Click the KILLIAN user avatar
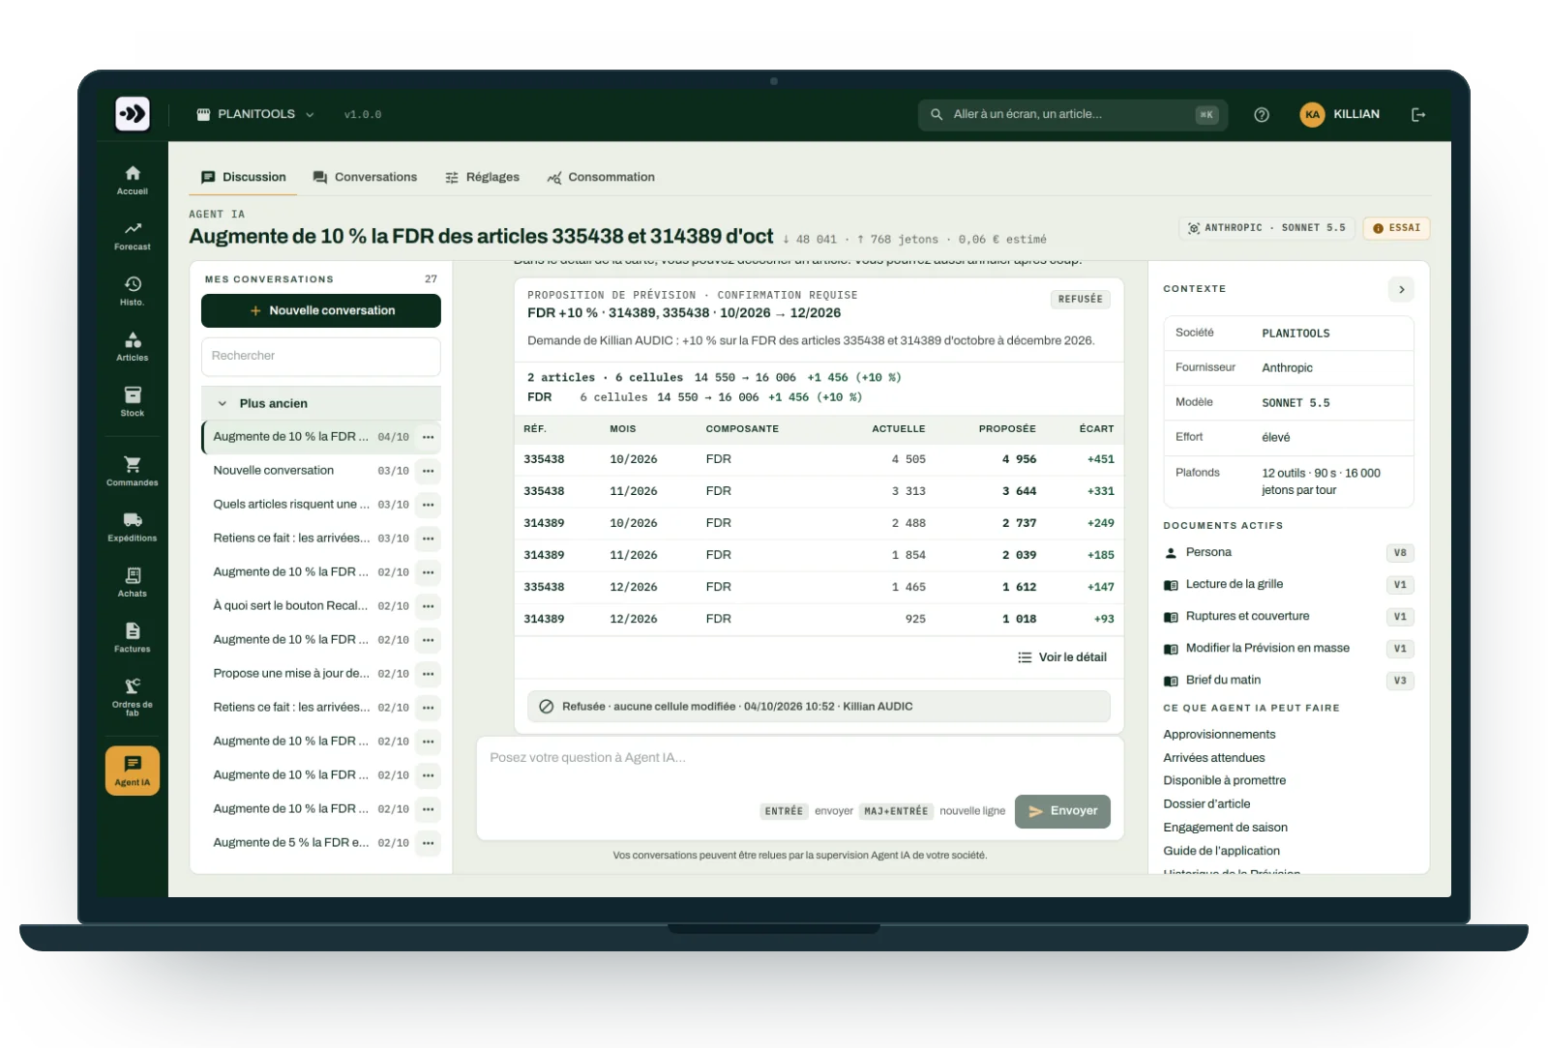The height and width of the screenshot is (1048, 1548). click(x=1312, y=114)
